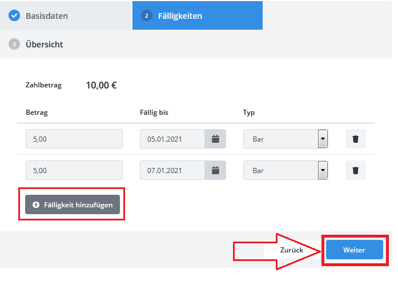The width and height of the screenshot is (398, 285).
Task: Go back with the Zurück button
Action: [292, 250]
